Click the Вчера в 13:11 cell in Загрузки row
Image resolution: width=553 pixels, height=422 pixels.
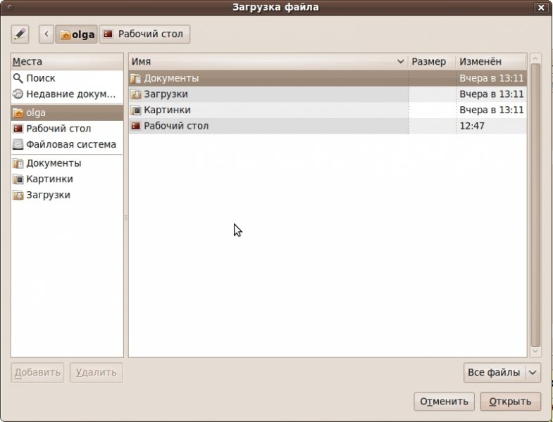(491, 94)
